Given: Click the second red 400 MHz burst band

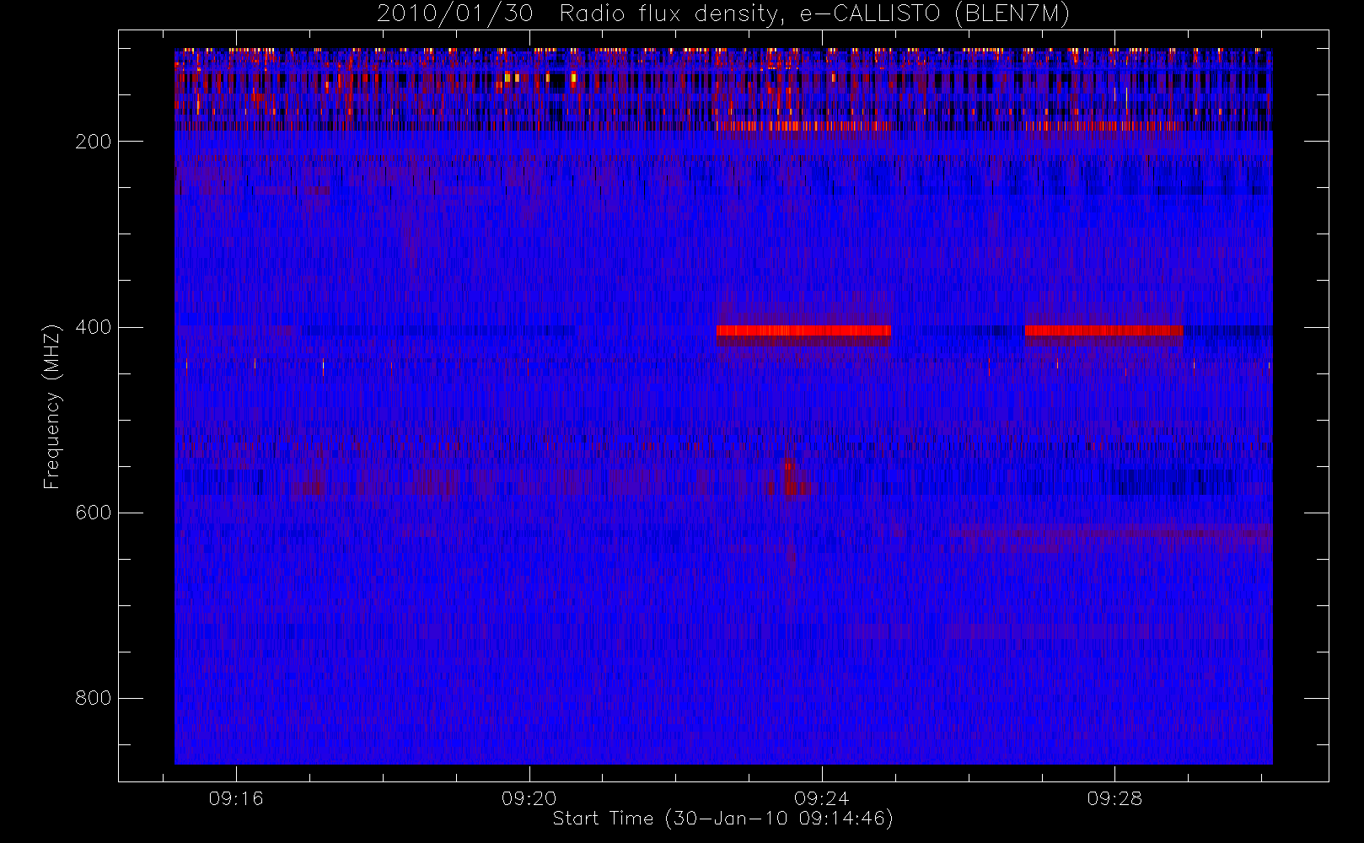Looking at the screenshot, I should (x=1104, y=330).
